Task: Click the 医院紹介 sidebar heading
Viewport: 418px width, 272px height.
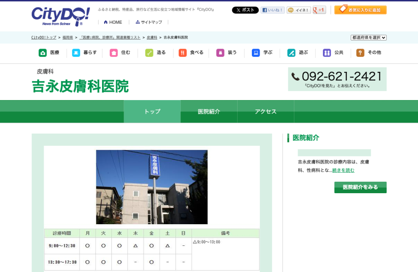Action: (306, 138)
